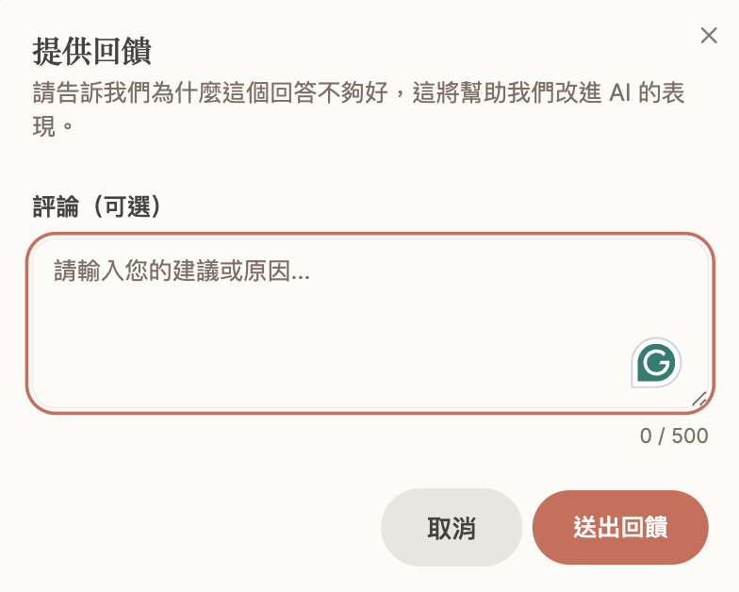This screenshot has height=592, width=739.
Task: Click the resize handle of the comment textarea
Action: (698, 399)
